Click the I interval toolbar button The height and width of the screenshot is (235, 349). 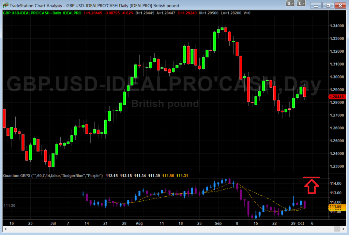pos(299,3)
